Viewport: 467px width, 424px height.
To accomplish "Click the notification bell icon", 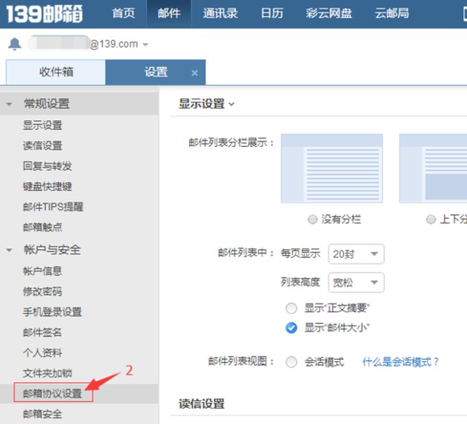I will [x=14, y=44].
